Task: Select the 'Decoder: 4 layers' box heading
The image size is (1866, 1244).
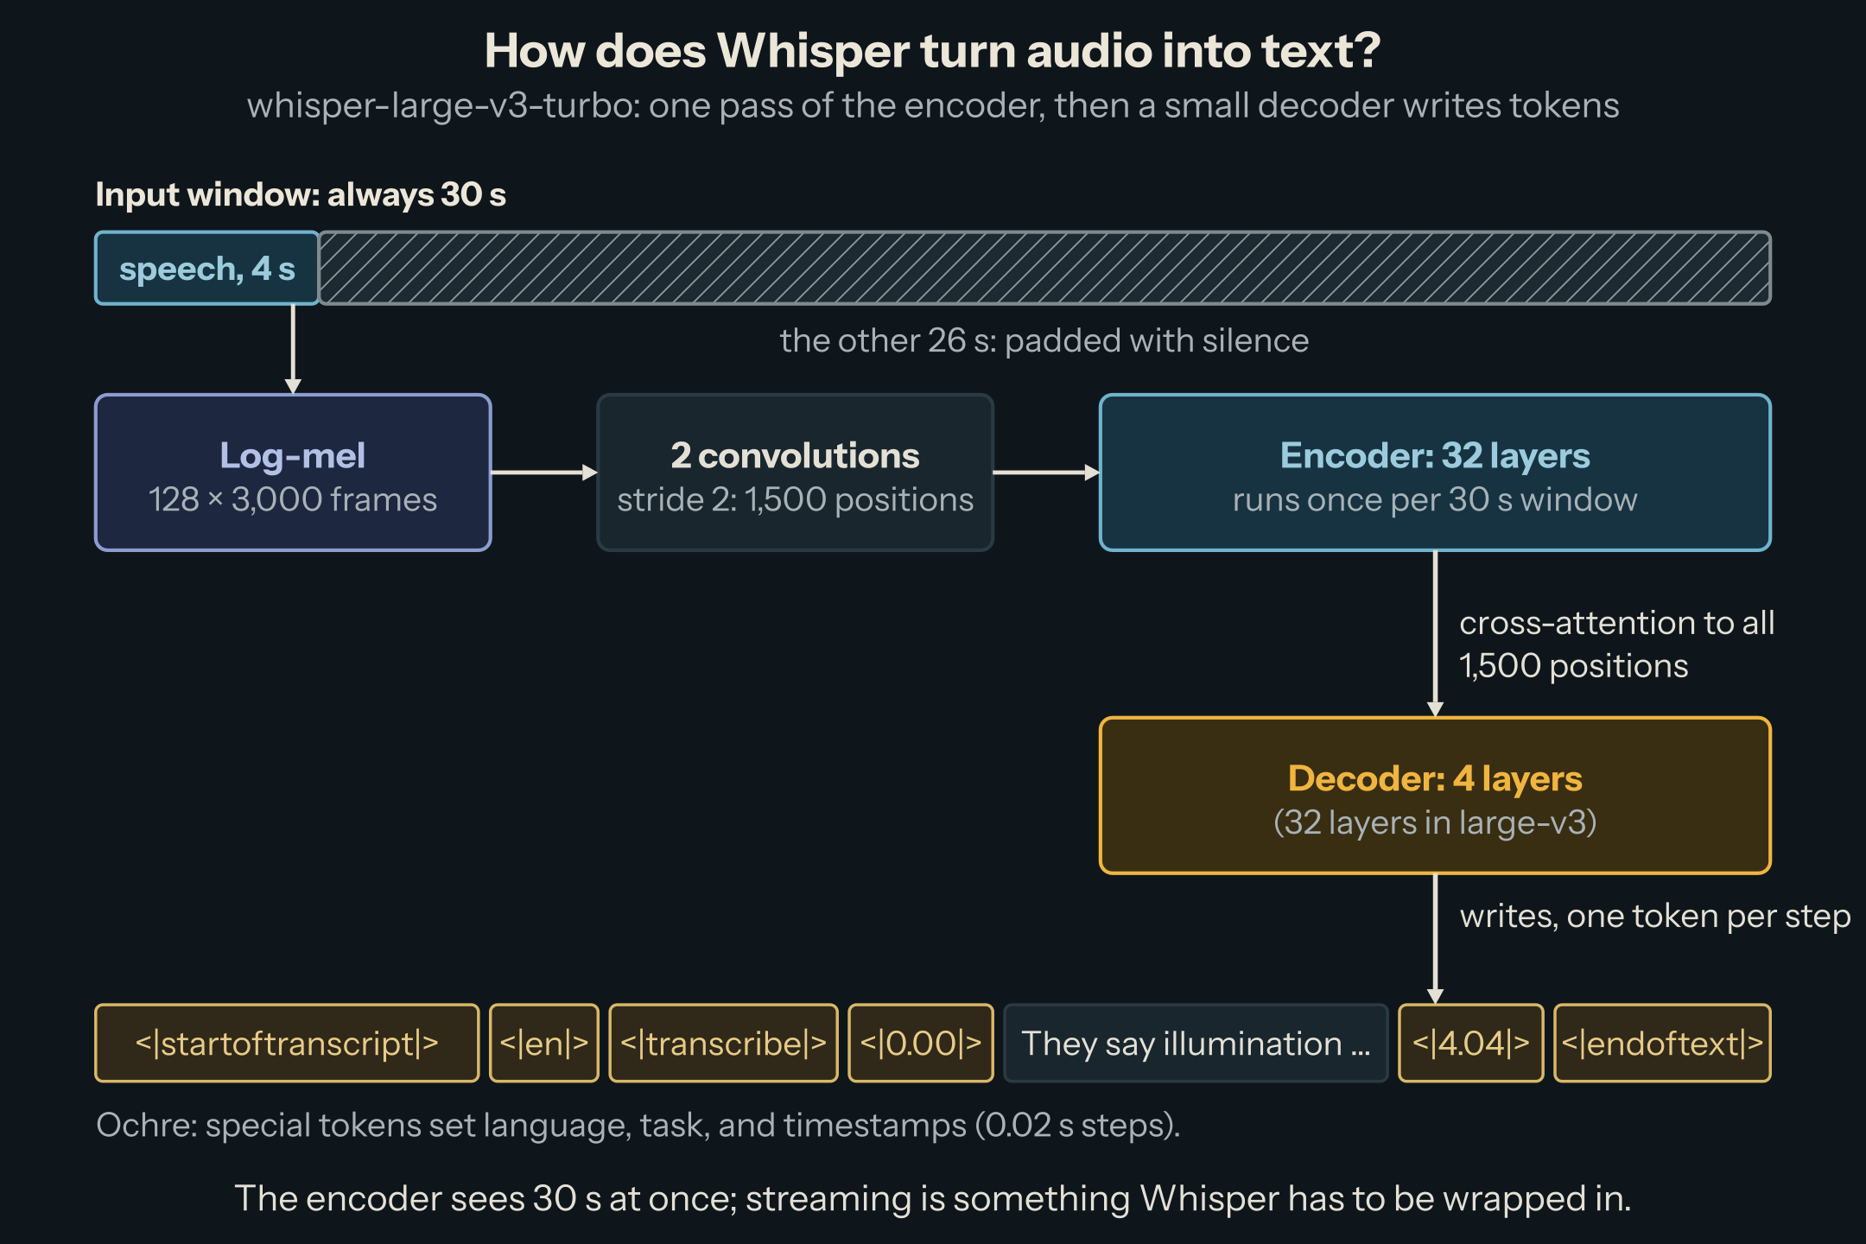Action: (1435, 778)
